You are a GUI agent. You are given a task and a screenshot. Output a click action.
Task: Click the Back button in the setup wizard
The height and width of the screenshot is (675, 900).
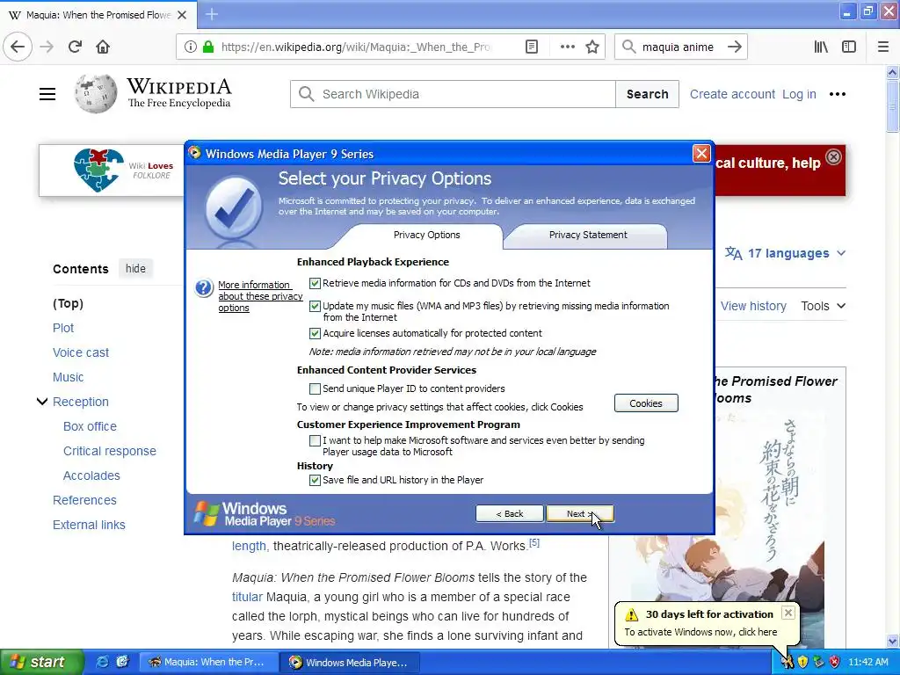(x=509, y=513)
